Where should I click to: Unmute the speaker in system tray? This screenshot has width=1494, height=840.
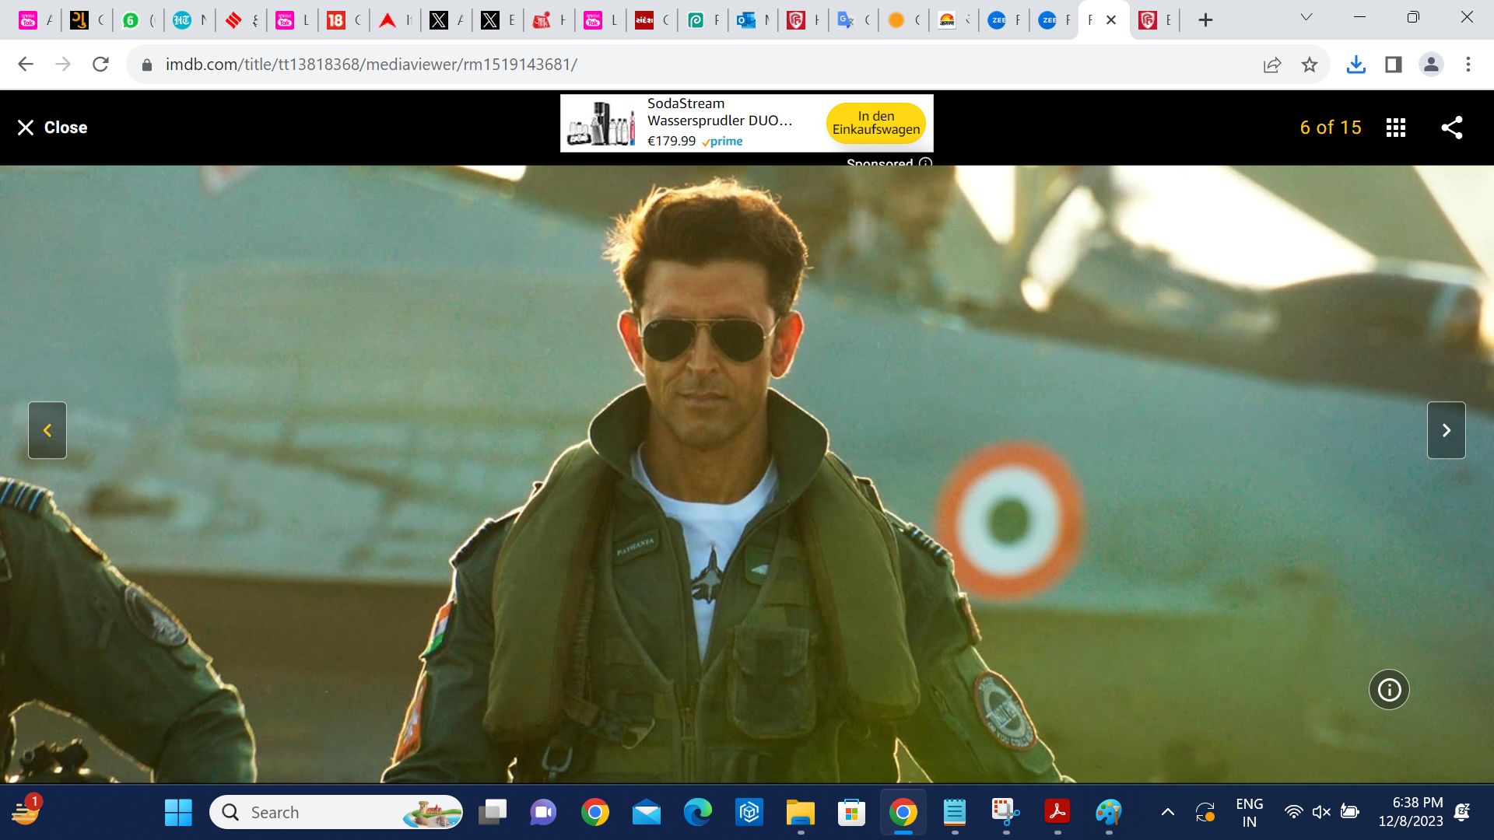(x=1321, y=813)
